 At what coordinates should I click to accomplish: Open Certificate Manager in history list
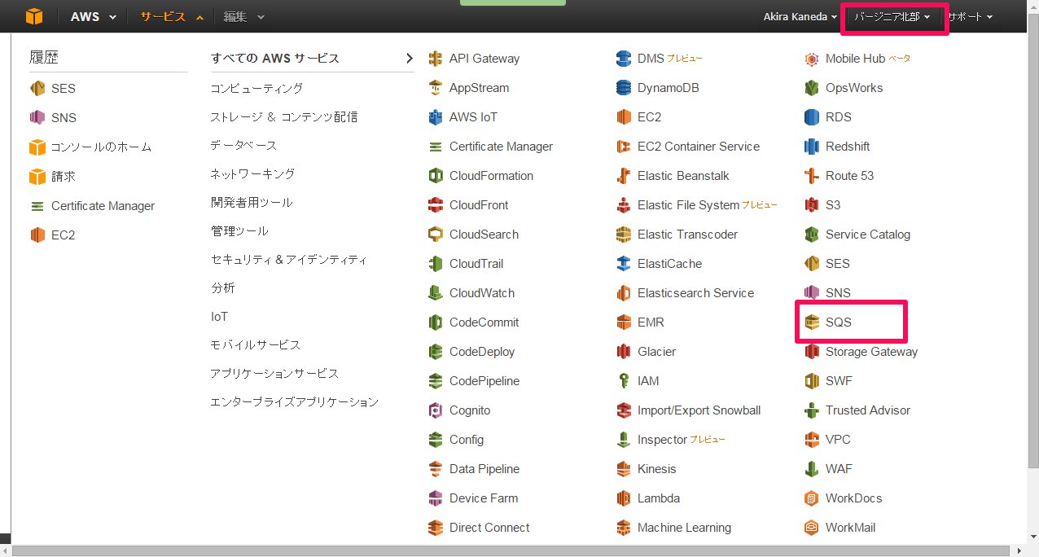point(103,206)
